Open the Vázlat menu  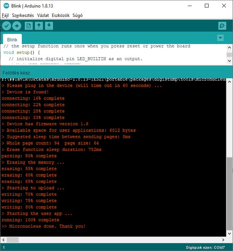[43, 15]
